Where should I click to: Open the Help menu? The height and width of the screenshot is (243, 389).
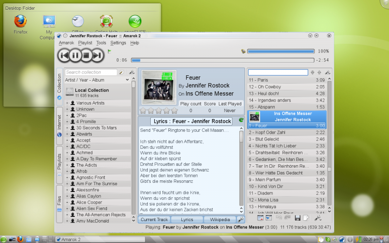[135, 43]
